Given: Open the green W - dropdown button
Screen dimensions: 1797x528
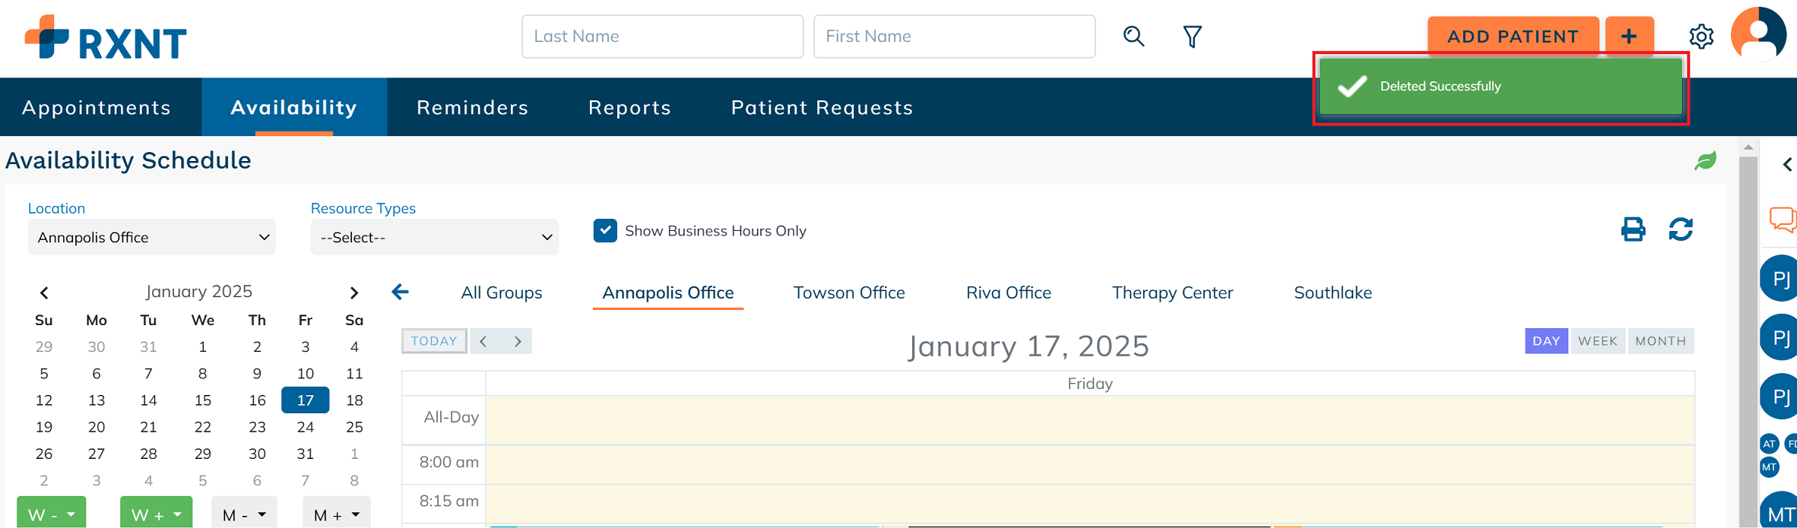Looking at the screenshot, I should tap(51, 514).
